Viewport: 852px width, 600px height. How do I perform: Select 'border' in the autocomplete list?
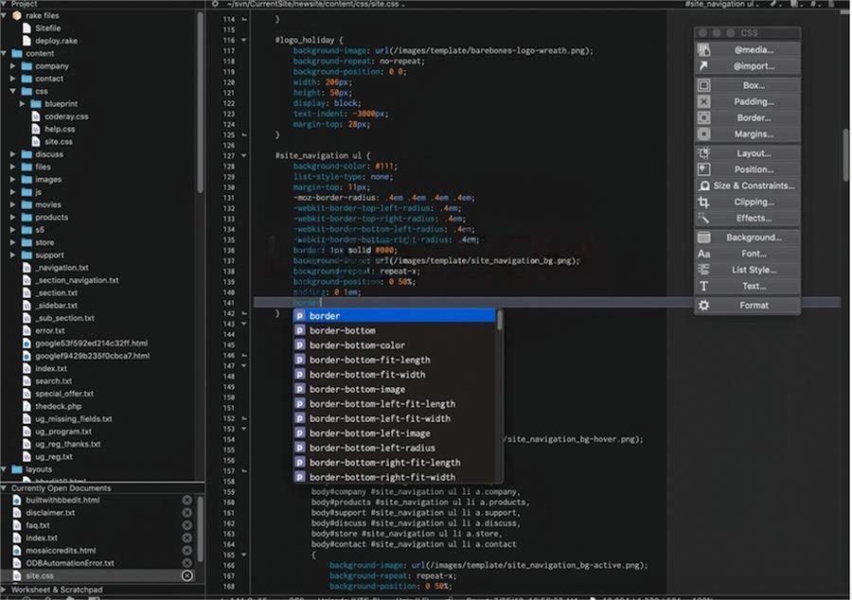coord(395,316)
